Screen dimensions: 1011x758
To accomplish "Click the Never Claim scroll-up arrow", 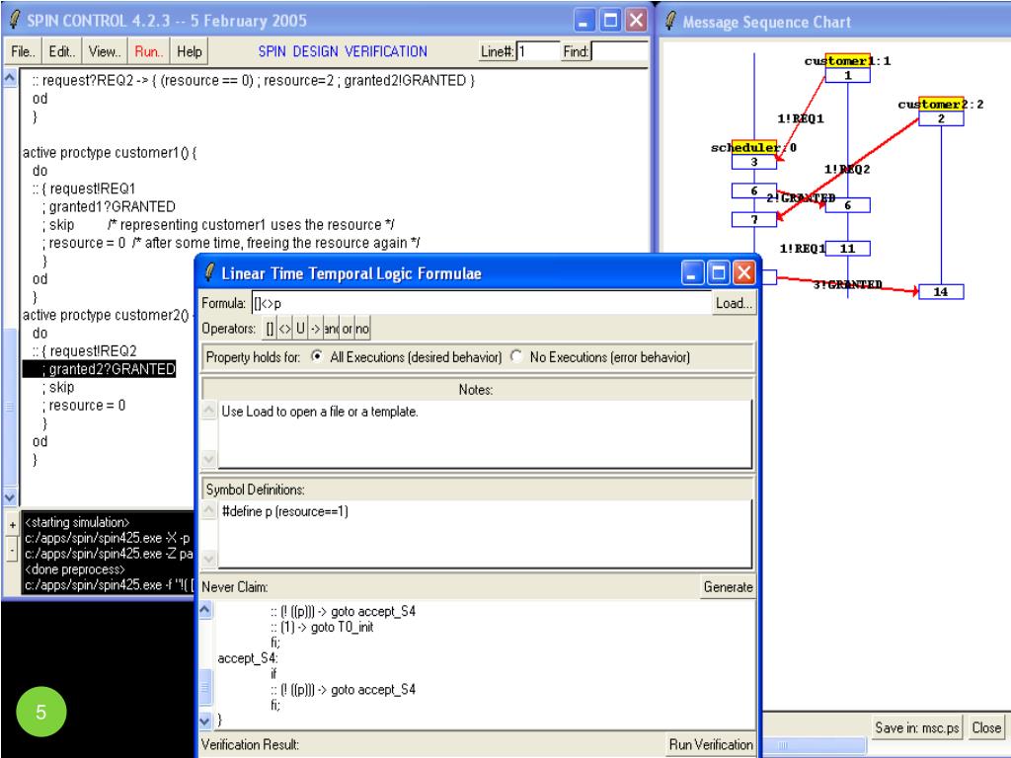I will [x=205, y=609].
